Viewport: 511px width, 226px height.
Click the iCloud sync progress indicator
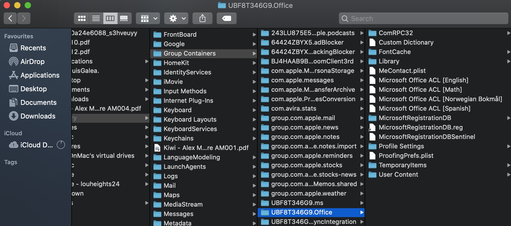point(61,145)
